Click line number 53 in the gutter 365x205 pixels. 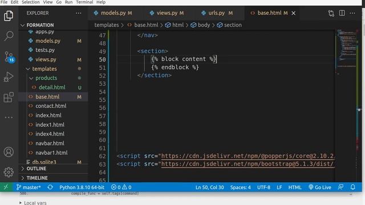click(x=103, y=84)
